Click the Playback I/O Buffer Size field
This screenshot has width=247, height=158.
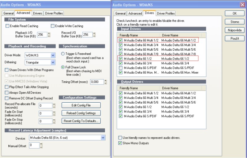(42, 35)
